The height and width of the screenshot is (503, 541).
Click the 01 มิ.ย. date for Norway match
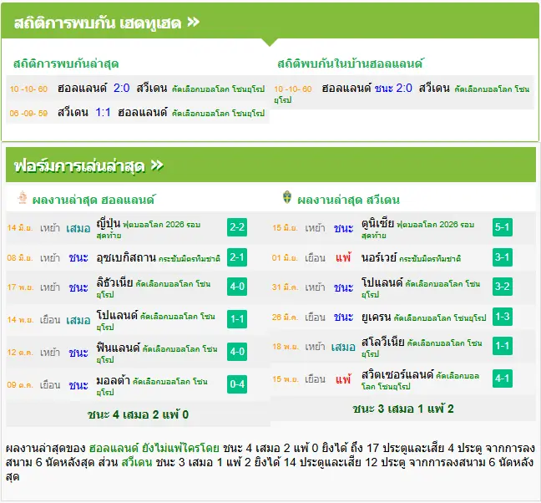pos(285,258)
